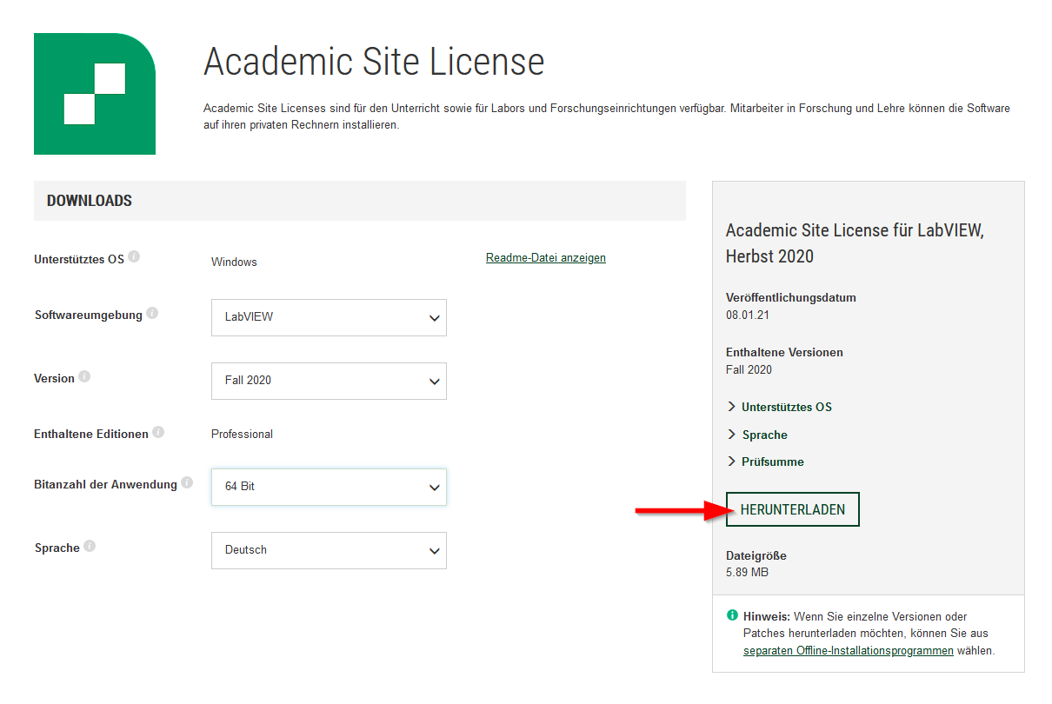The height and width of the screenshot is (704, 1052).
Task: Open the Softwareumgebung dropdown showing LabVIEW
Action: point(329,317)
